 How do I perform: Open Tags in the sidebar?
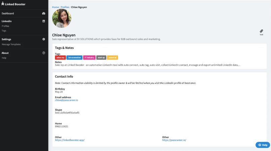(4, 31)
